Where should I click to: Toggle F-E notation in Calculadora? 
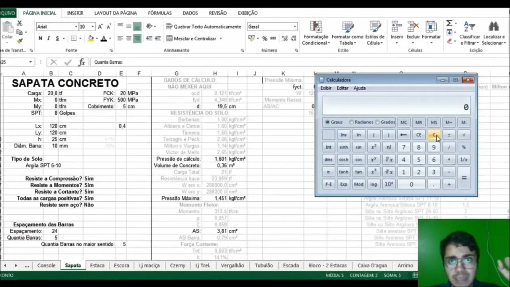tap(328, 185)
